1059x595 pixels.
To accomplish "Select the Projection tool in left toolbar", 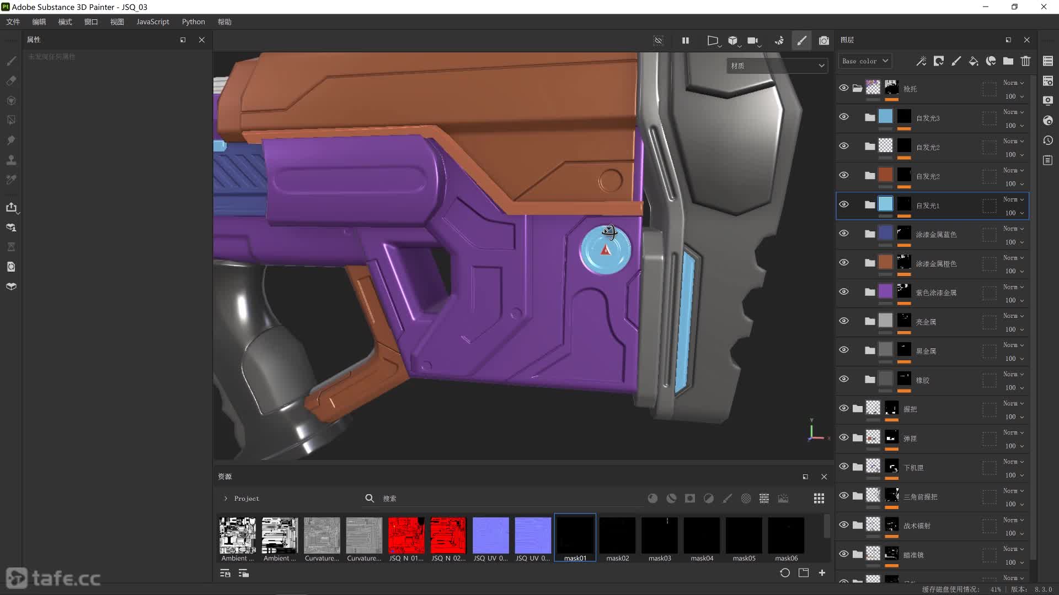I will (x=11, y=100).
